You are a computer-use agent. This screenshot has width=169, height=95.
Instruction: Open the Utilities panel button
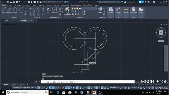(x=126, y=12)
